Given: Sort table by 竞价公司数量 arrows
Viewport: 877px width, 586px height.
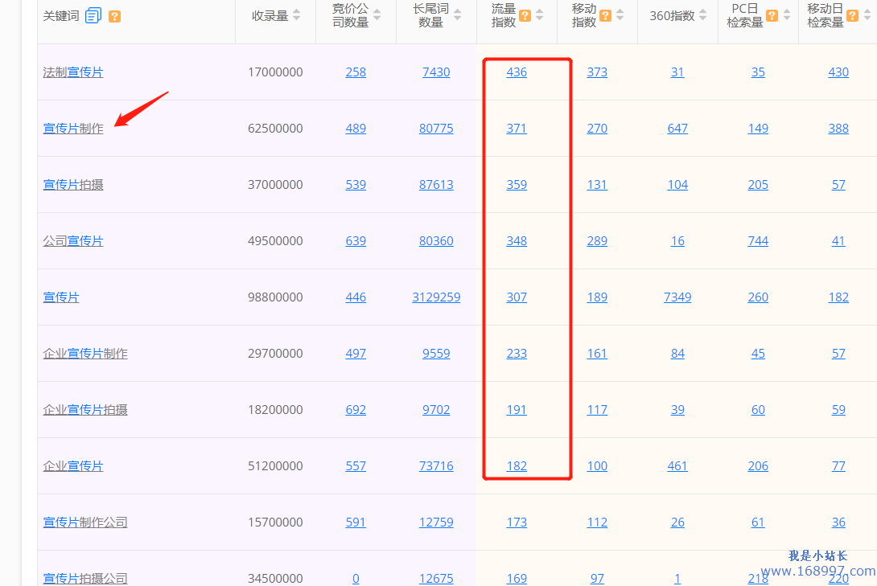Looking at the screenshot, I should point(377,15).
